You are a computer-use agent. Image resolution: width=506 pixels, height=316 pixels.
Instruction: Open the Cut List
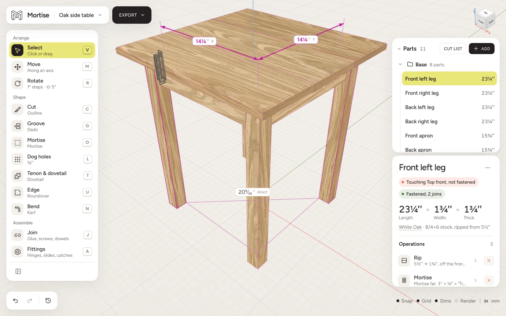(x=453, y=49)
